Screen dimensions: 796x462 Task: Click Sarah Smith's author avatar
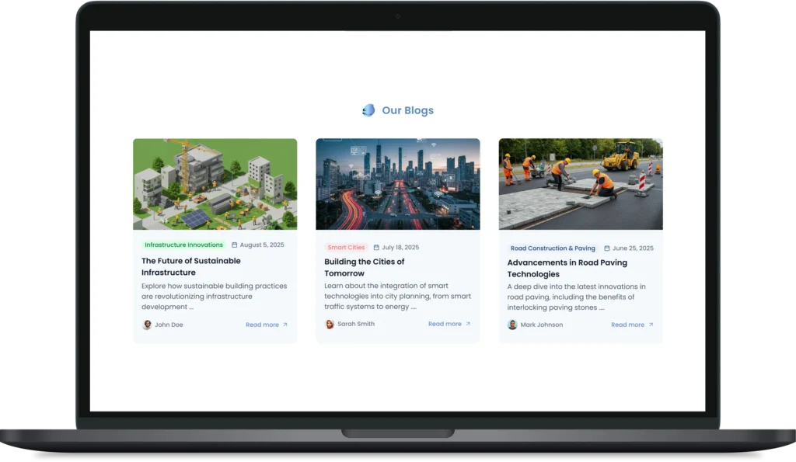pyautogui.click(x=330, y=324)
